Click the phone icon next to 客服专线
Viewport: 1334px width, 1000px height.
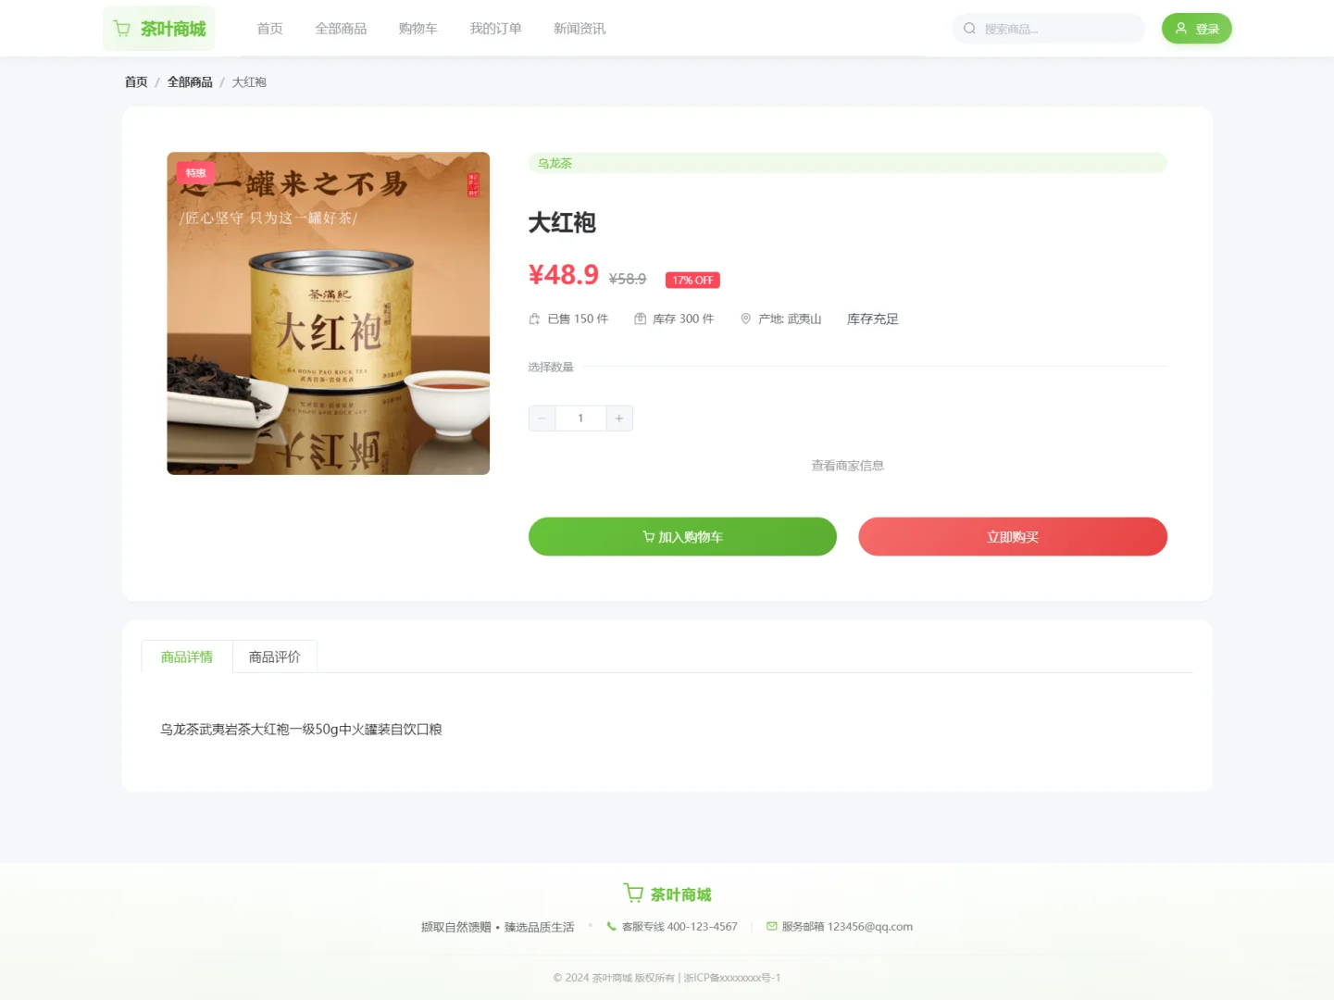pyautogui.click(x=611, y=926)
